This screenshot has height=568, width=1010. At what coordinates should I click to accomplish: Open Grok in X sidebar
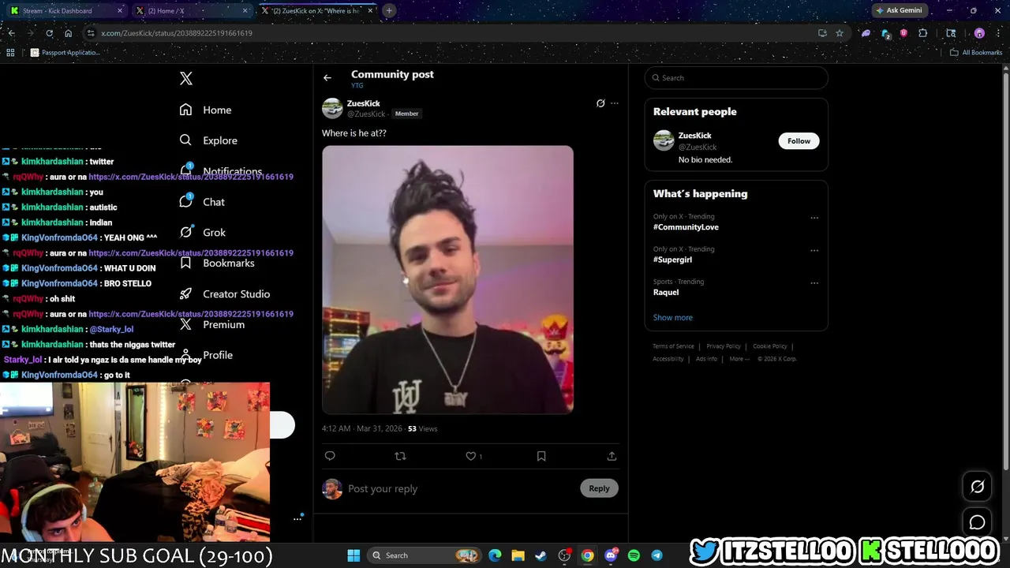pos(202,233)
